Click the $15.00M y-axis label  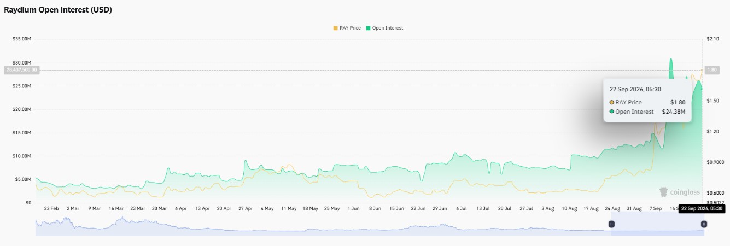pyautogui.click(x=22, y=133)
